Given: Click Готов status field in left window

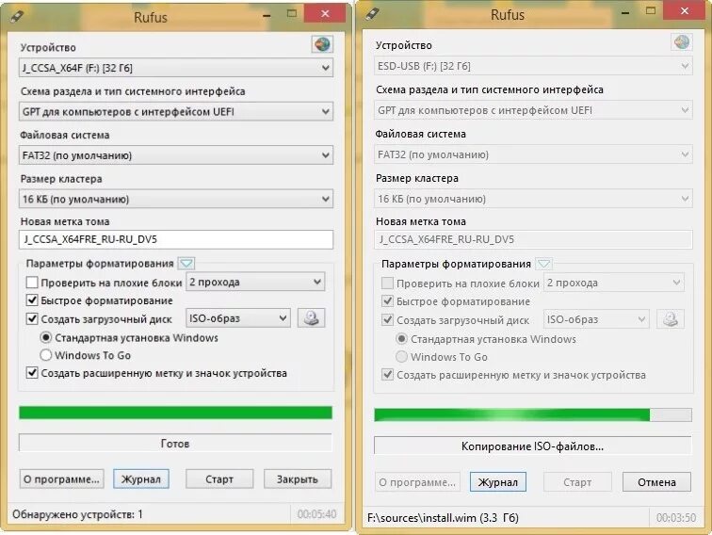Looking at the screenshot, I should (175, 443).
